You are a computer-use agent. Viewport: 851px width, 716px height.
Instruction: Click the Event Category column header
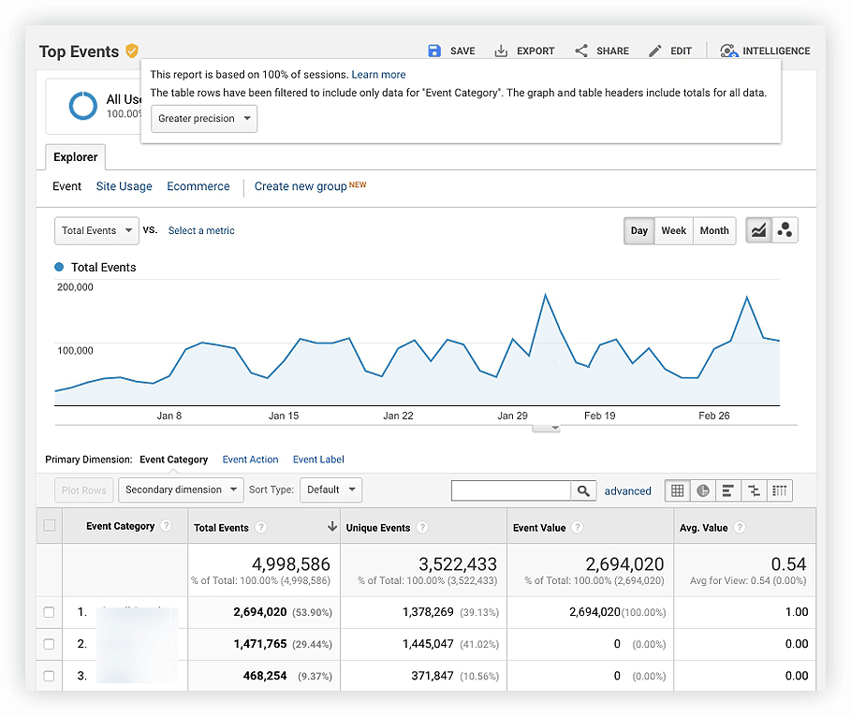click(x=125, y=526)
